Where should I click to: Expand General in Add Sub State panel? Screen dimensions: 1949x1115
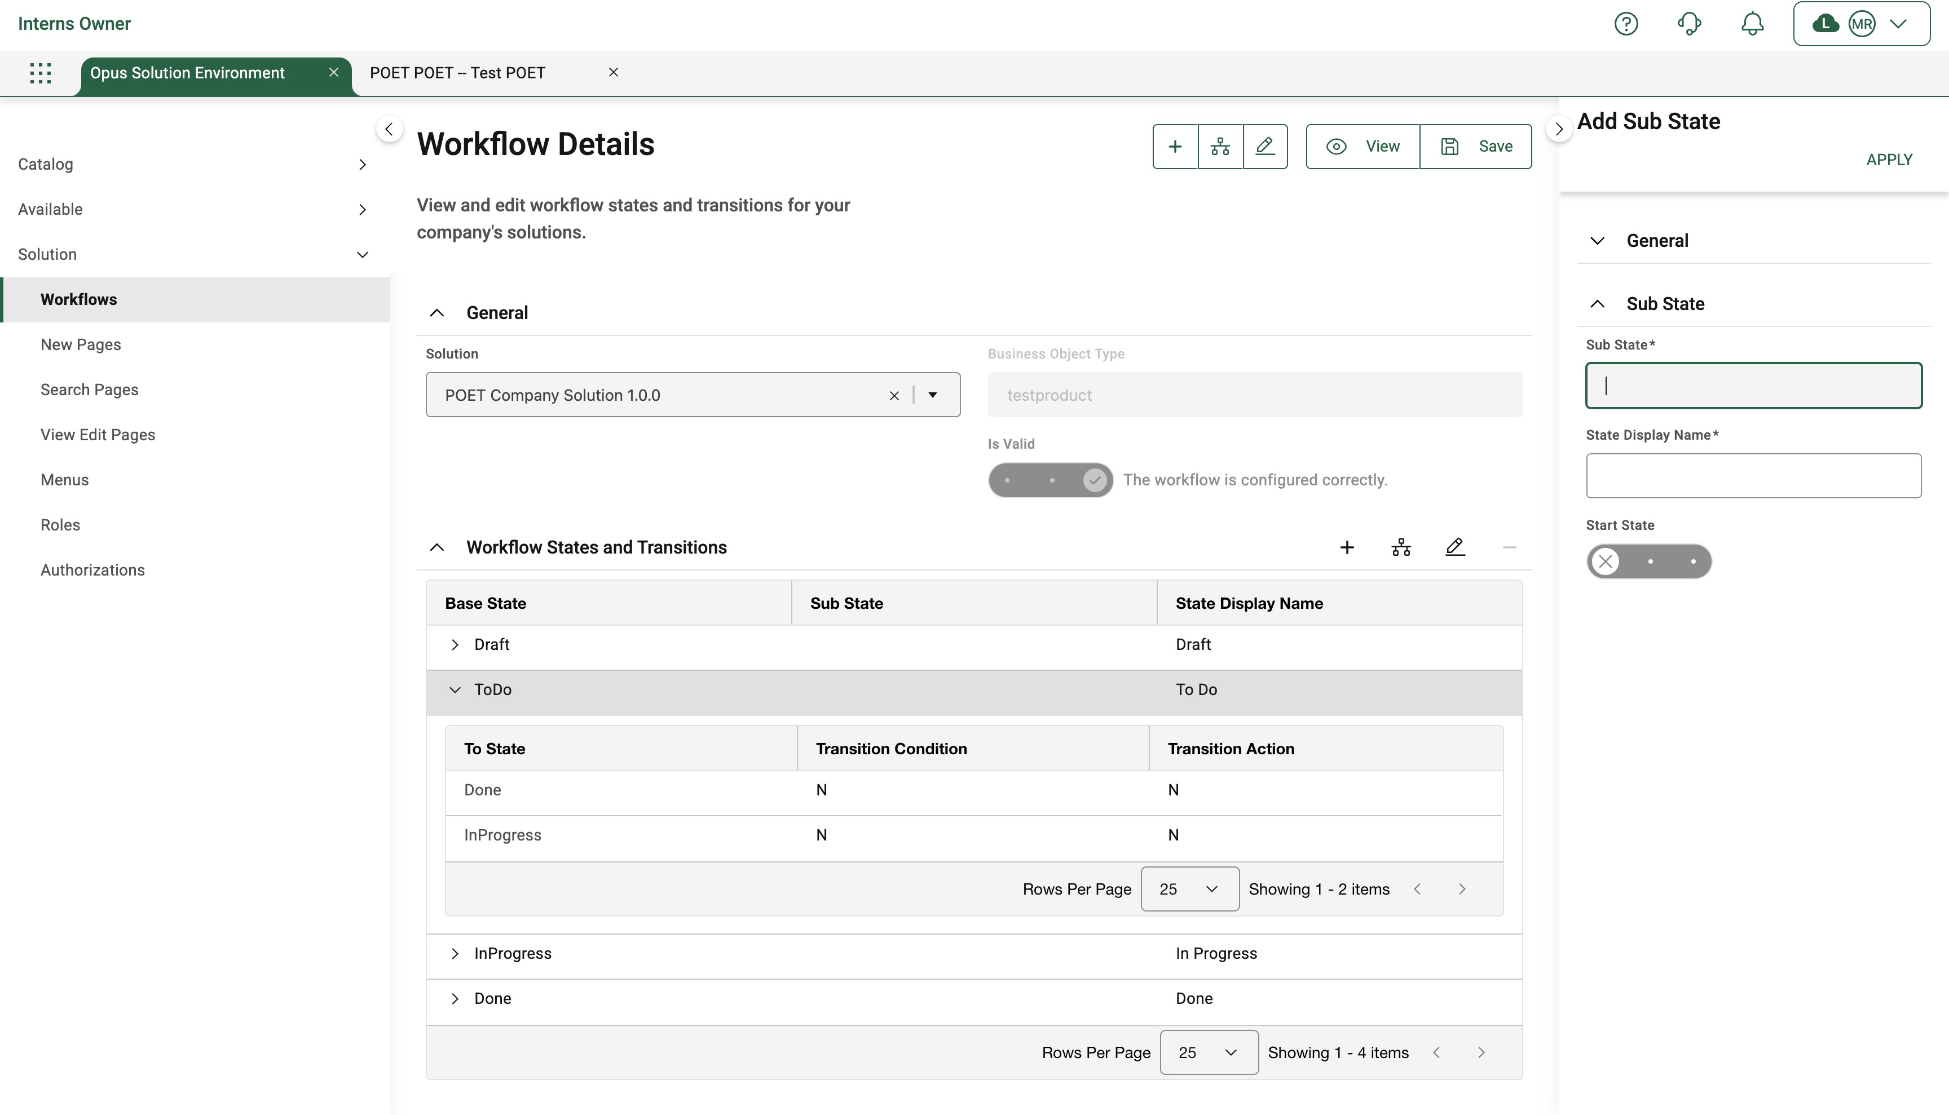pyautogui.click(x=1597, y=241)
